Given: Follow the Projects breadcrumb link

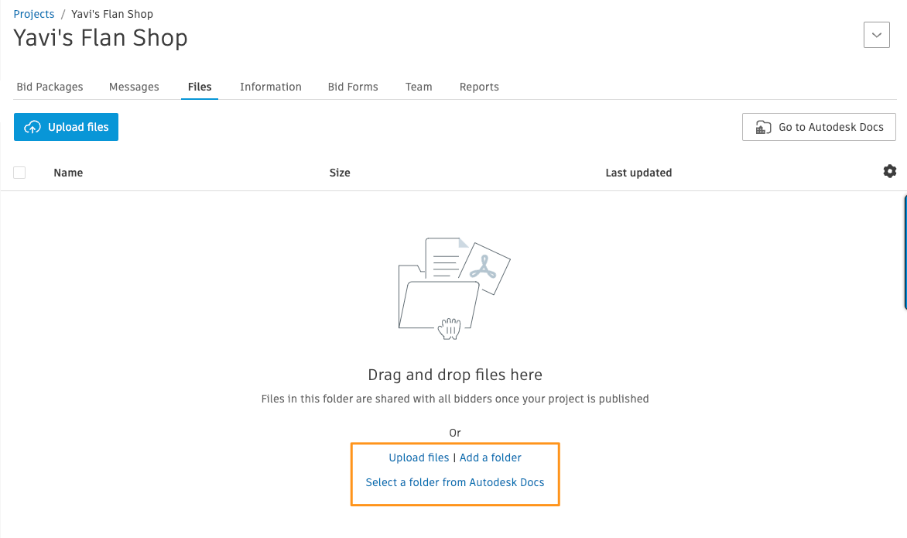Looking at the screenshot, I should click(34, 14).
